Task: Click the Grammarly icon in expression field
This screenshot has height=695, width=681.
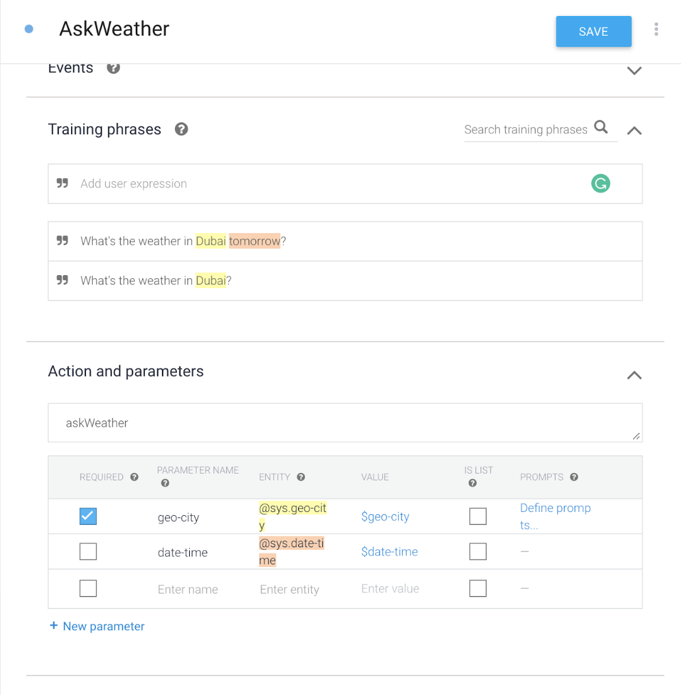Action: coord(600,184)
